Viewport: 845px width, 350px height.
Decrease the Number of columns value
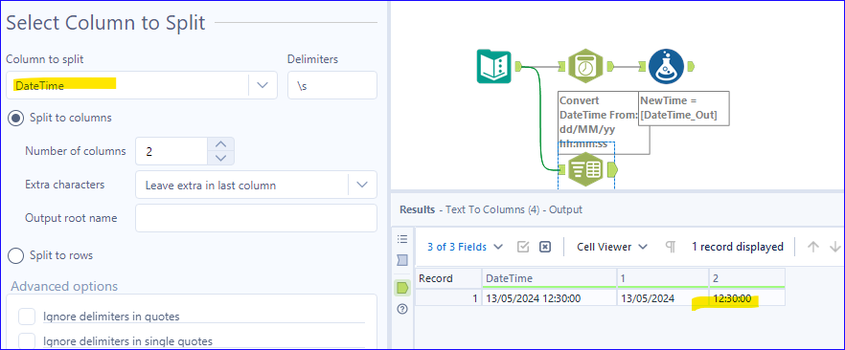(220, 158)
